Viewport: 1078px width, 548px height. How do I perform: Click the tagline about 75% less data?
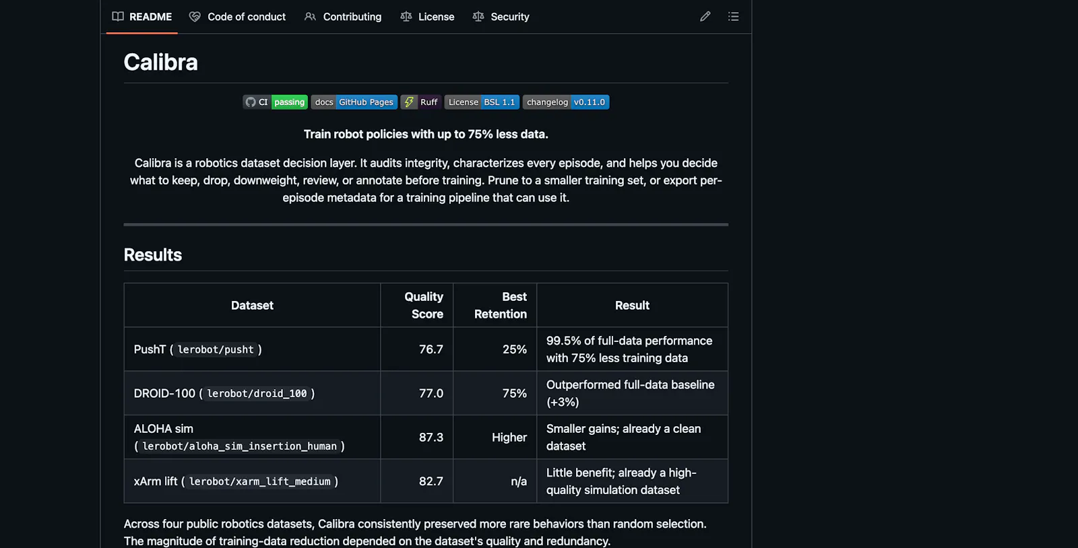426,135
